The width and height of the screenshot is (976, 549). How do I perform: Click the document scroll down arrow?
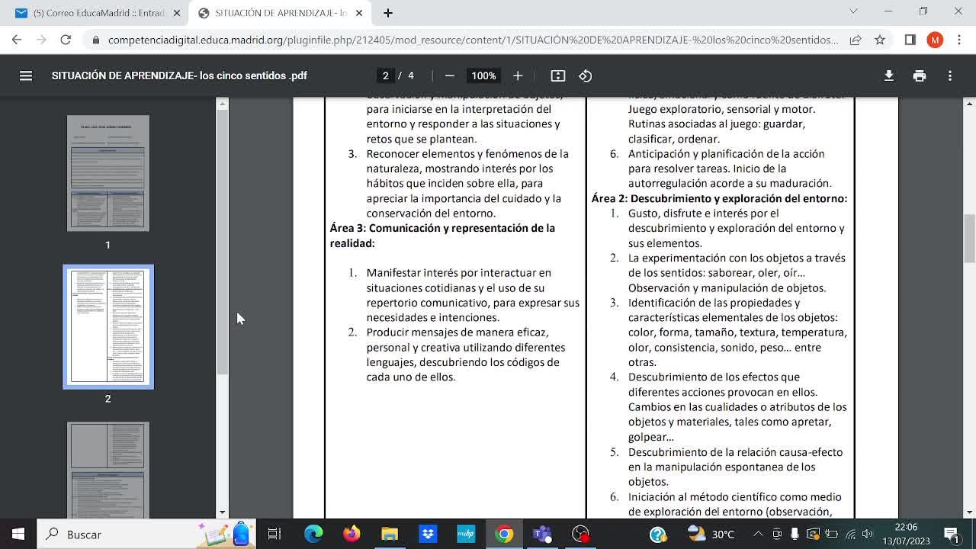click(x=970, y=512)
